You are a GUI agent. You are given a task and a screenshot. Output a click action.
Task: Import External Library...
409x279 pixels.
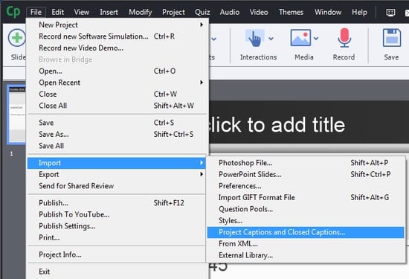pos(306,255)
